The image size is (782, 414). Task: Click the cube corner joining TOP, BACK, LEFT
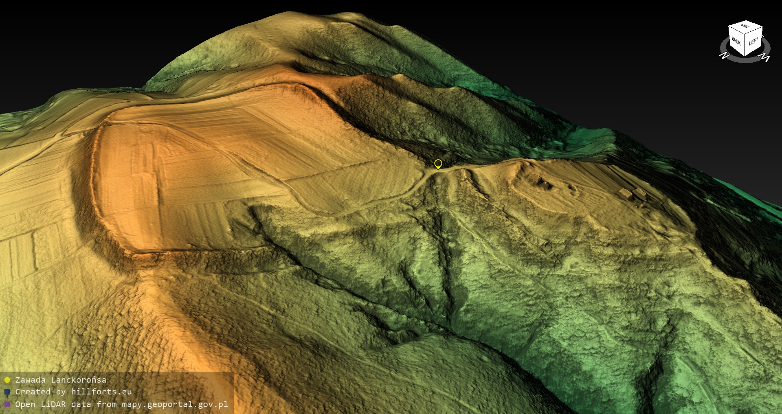tap(745, 34)
